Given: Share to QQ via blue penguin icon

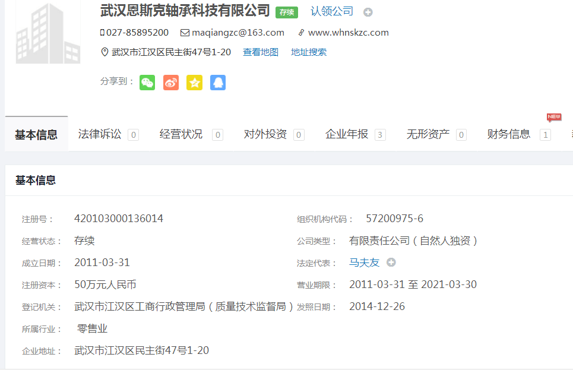Looking at the screenshot, I should tap(218, 83).
